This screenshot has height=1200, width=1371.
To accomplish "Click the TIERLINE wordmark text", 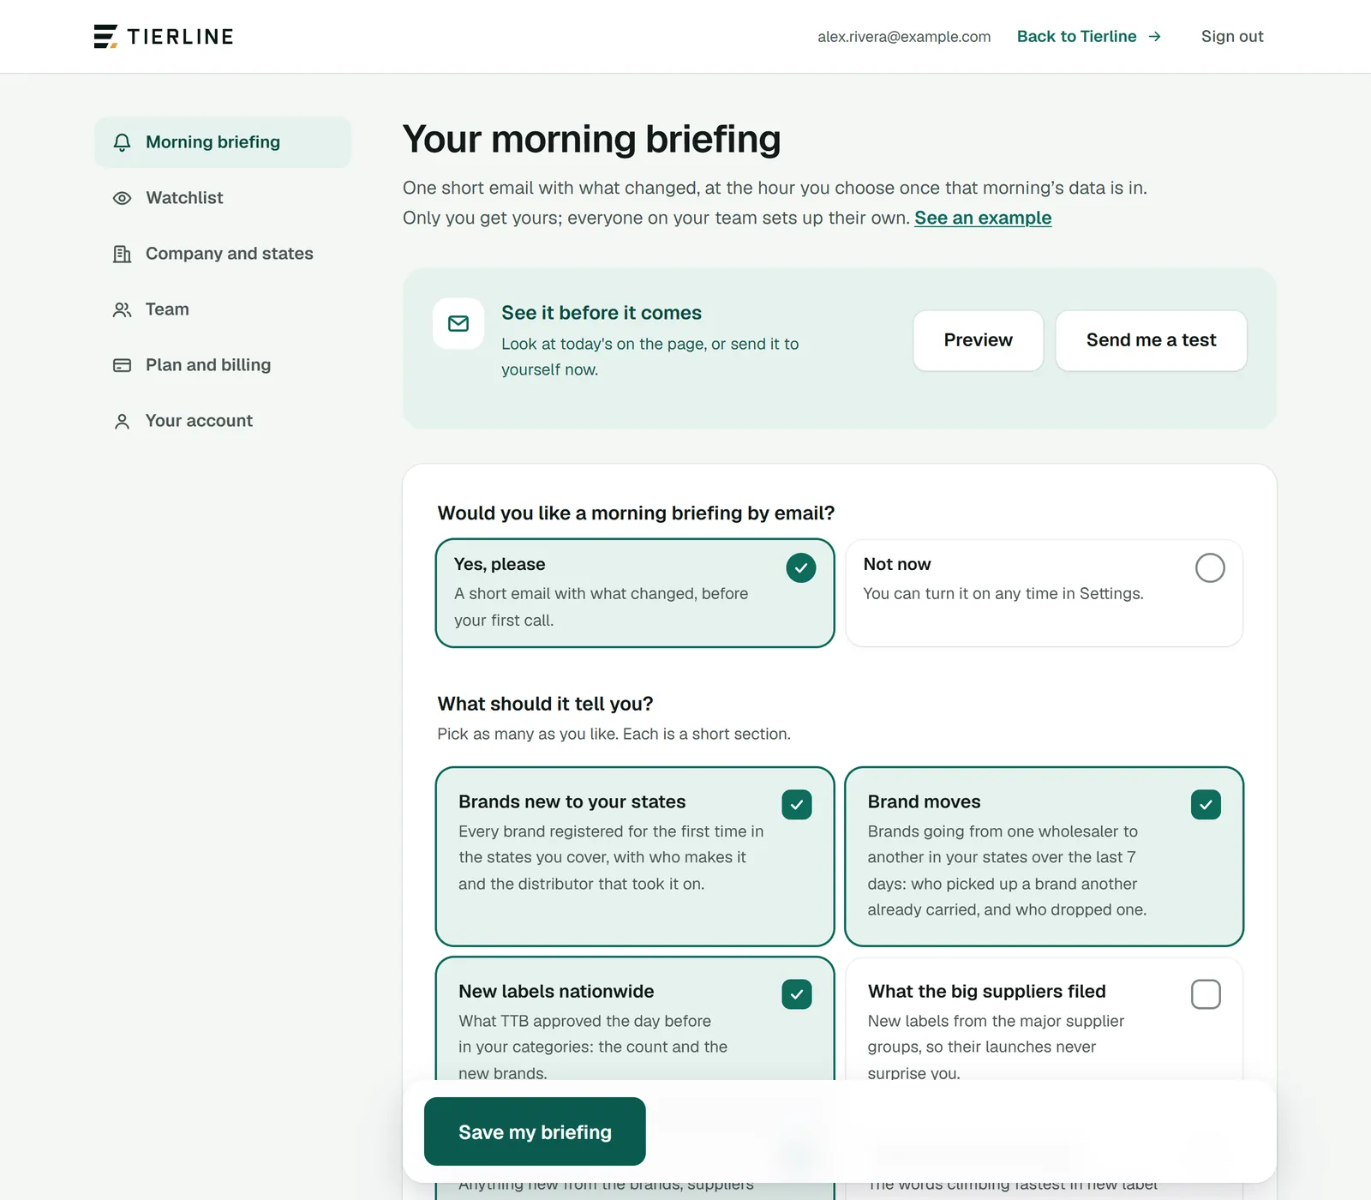I will (x=181, y=36).
